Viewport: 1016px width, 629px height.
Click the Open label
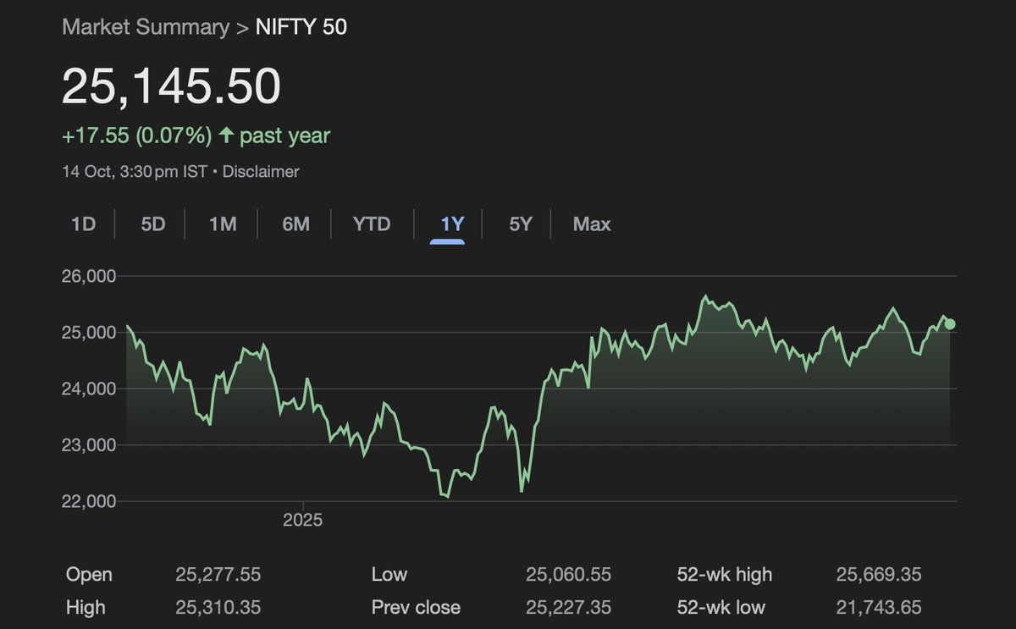[x=89, y=575]
